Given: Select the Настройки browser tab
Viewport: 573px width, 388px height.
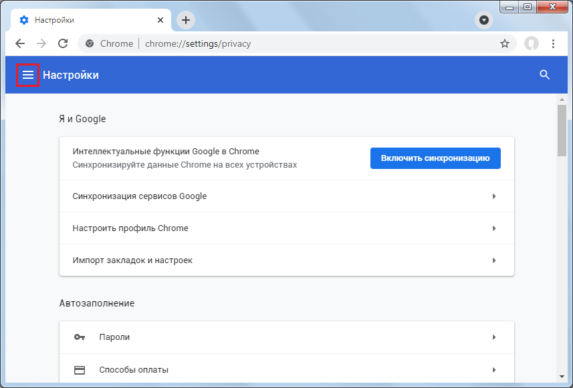Looking at the screenshot, I should coord(91,20).
